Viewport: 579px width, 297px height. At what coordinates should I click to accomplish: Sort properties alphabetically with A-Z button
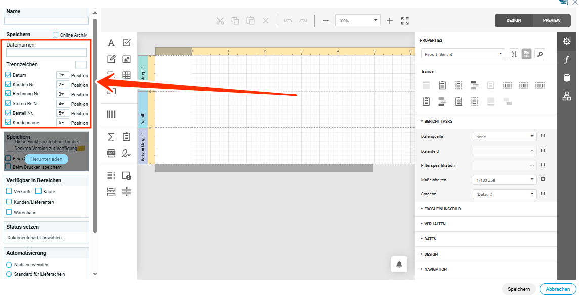pyautogui.click(x=514, y=54)
